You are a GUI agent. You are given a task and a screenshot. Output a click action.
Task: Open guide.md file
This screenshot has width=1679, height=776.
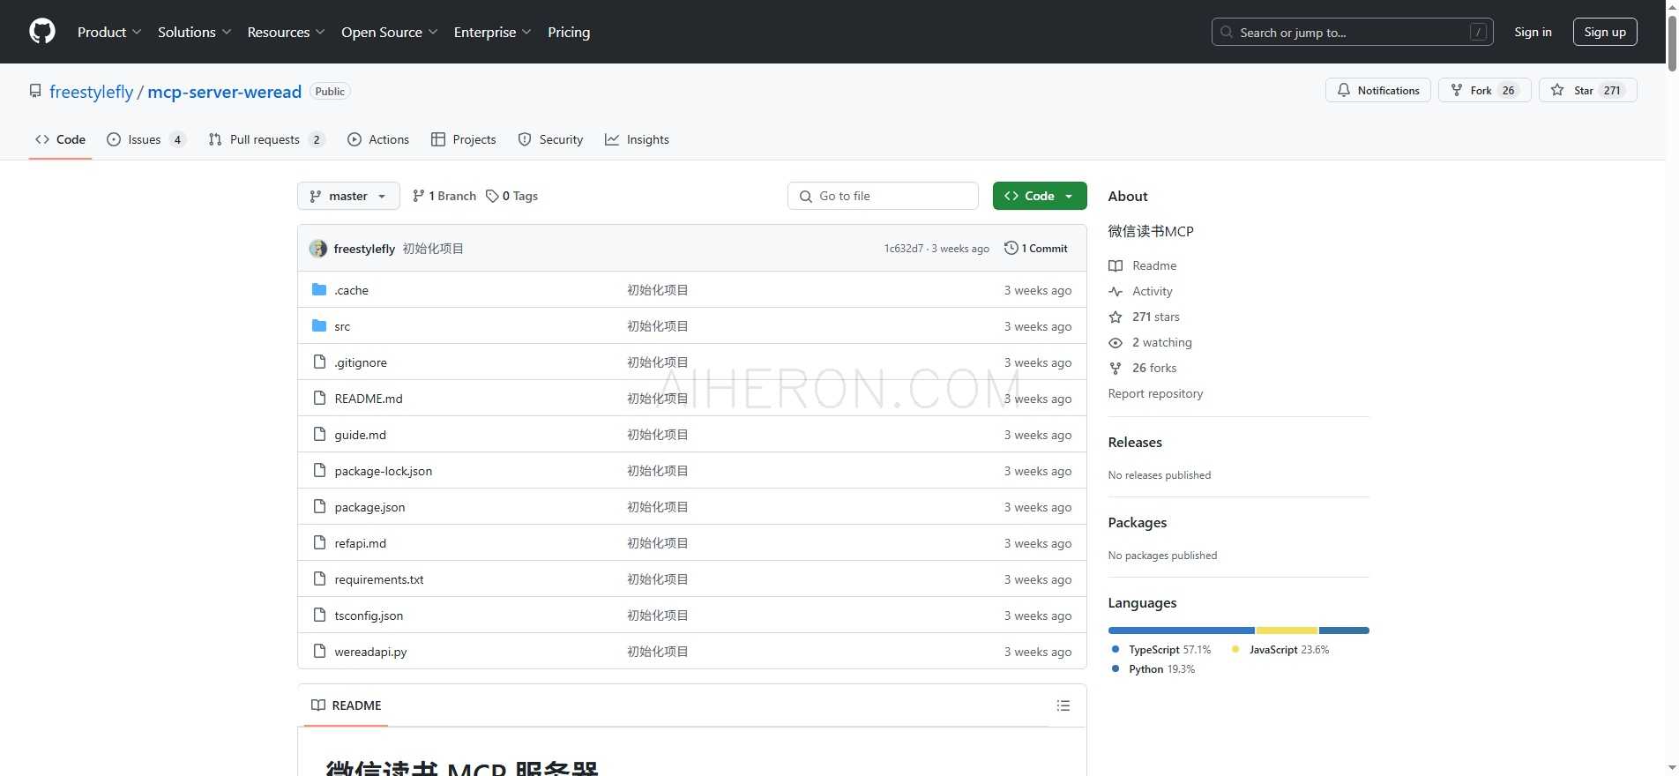(360, 435)
